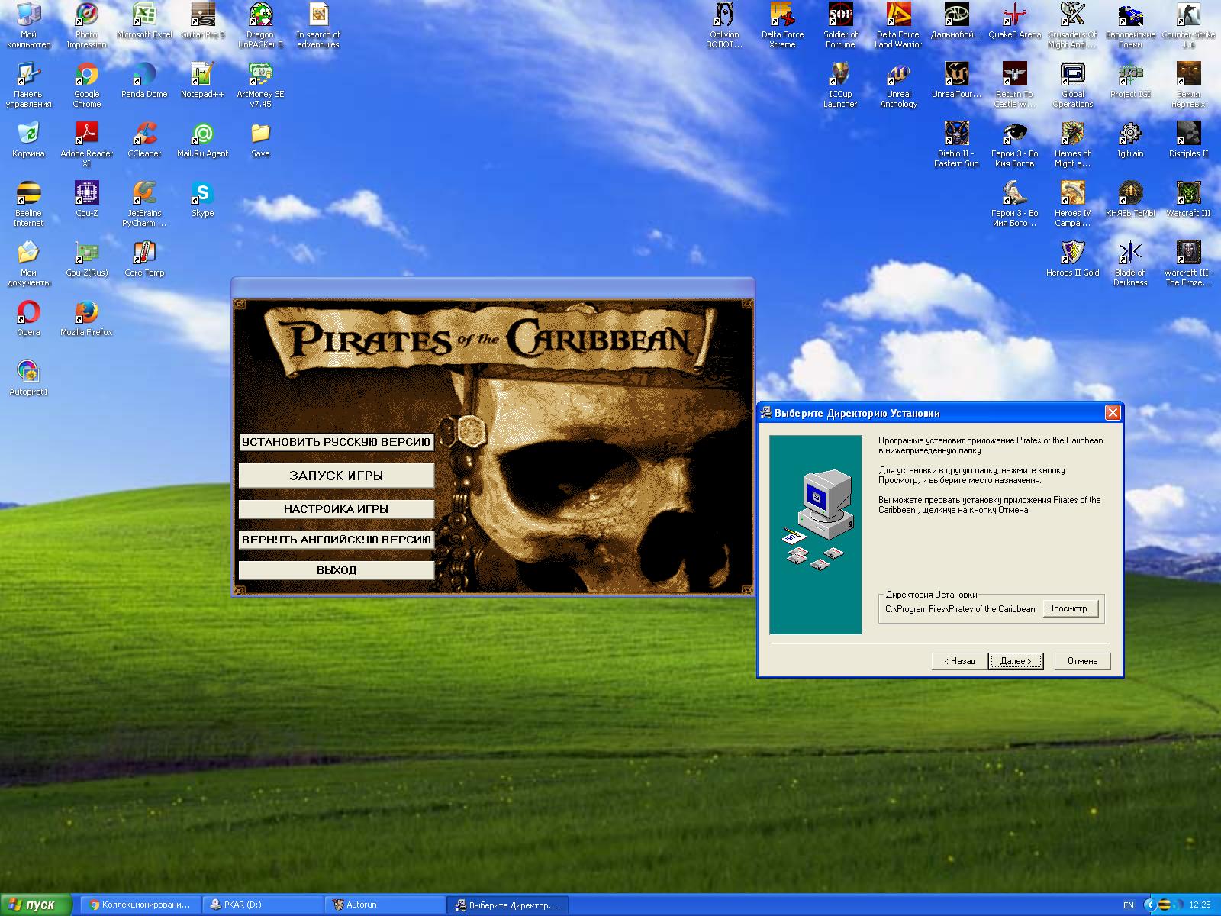
Task: Select the Photo Impression desktop icon
Action: tap(86, 25)
